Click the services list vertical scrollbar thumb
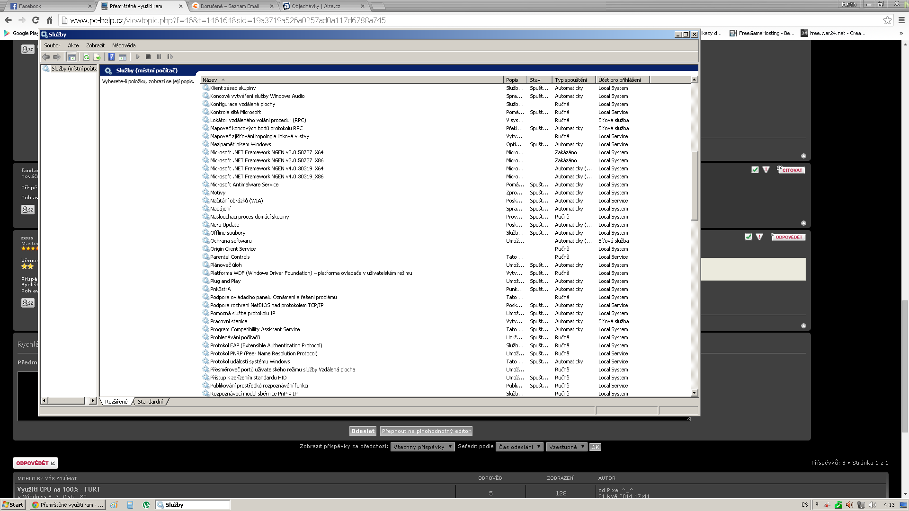 pyautogui.click(x=694, y=185)
